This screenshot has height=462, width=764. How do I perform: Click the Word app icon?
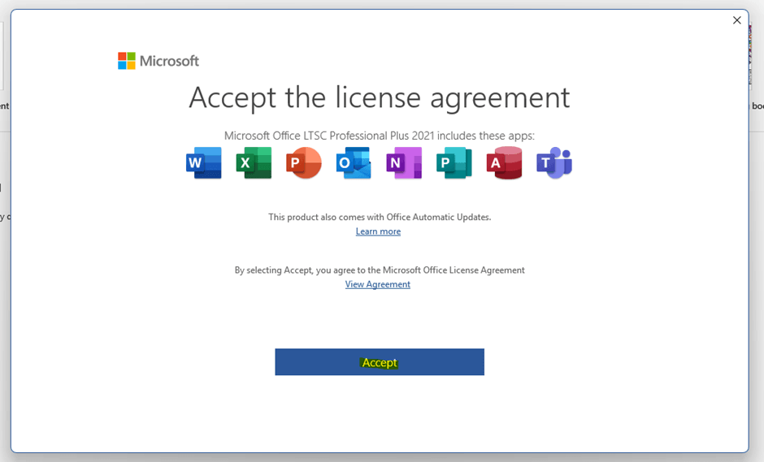coord(203,163)
